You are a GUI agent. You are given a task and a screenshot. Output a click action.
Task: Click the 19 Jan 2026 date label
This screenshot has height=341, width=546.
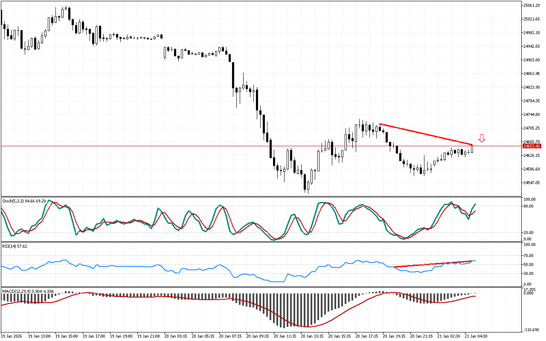coord(12,336)
